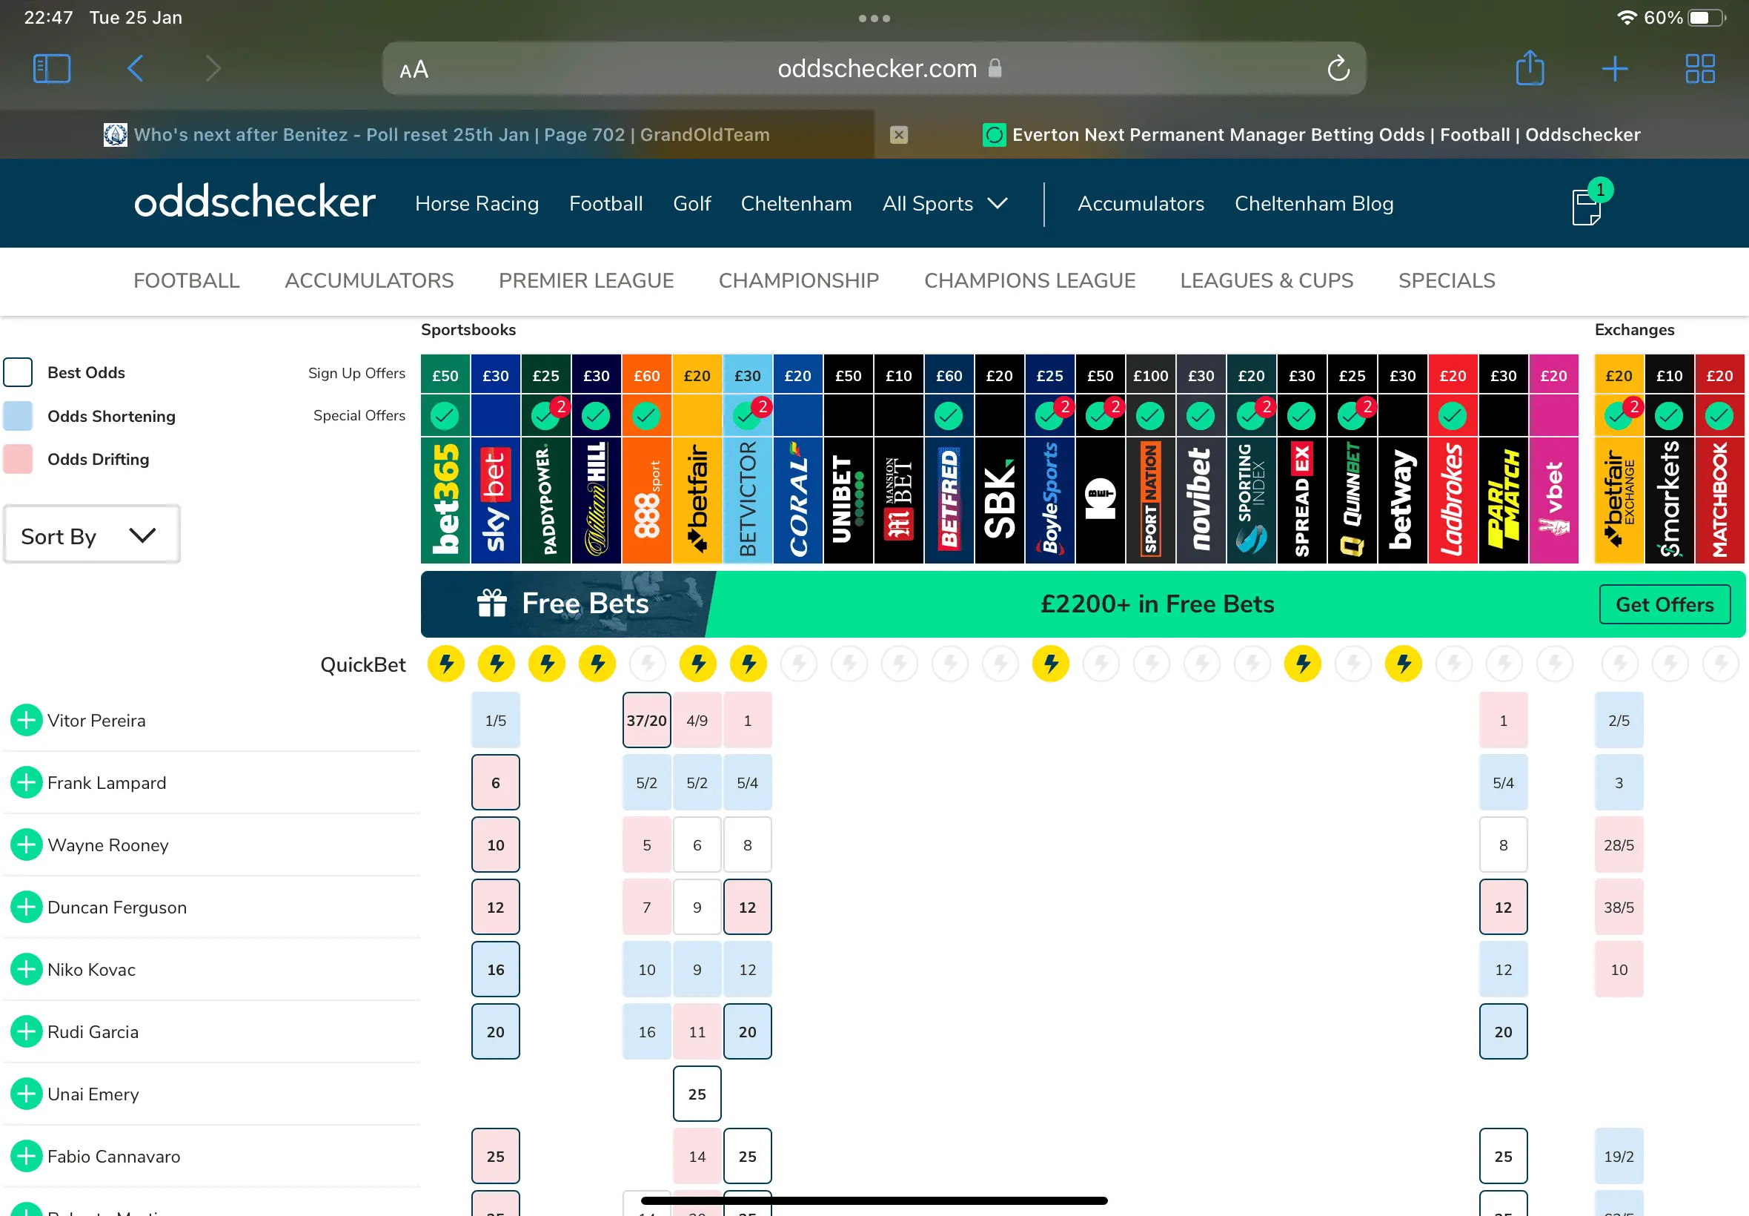The image size is (1749, 1216).
Task: Open the Specials section tab
Action: coord(1447,280)
